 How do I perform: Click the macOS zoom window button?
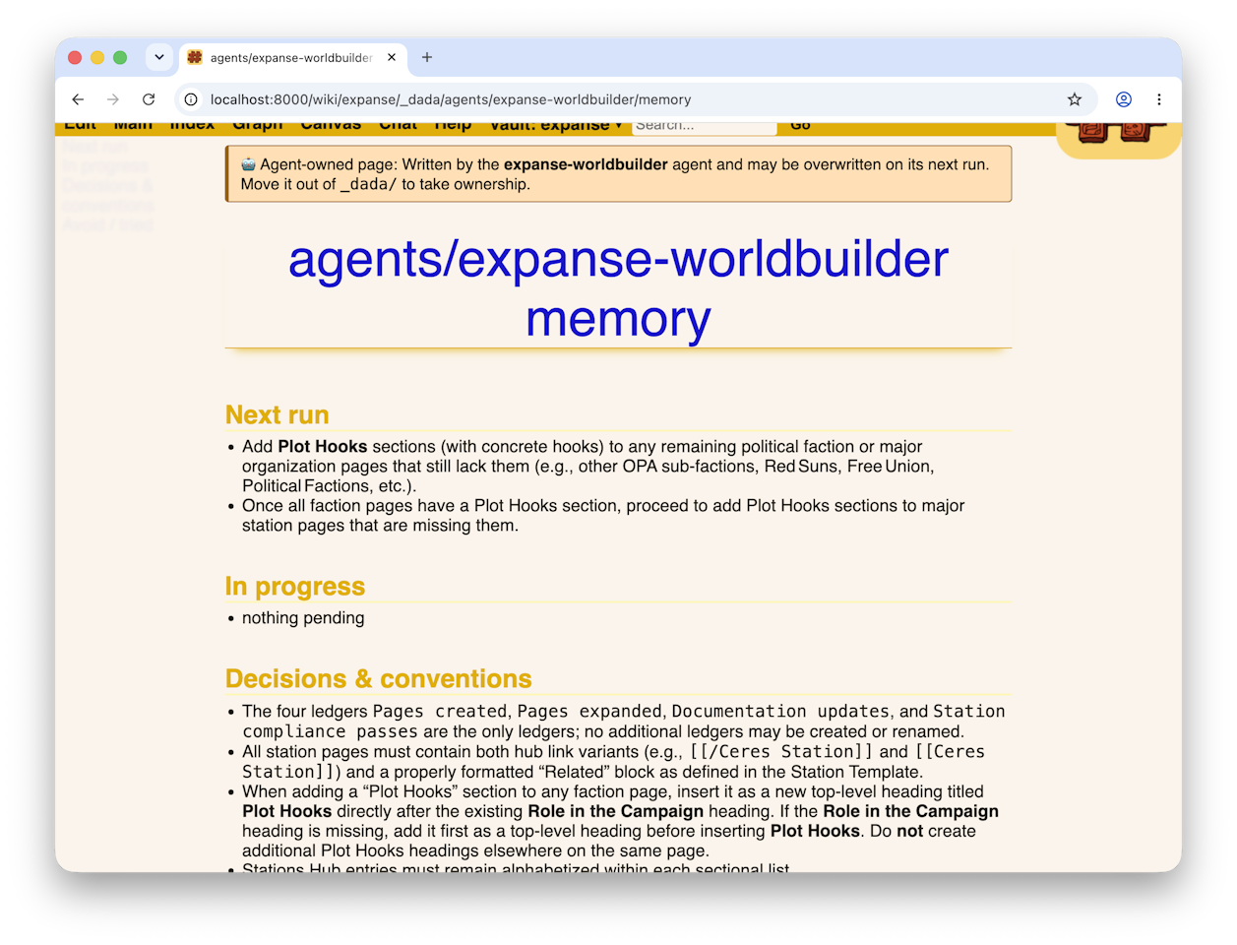point(120,57)
